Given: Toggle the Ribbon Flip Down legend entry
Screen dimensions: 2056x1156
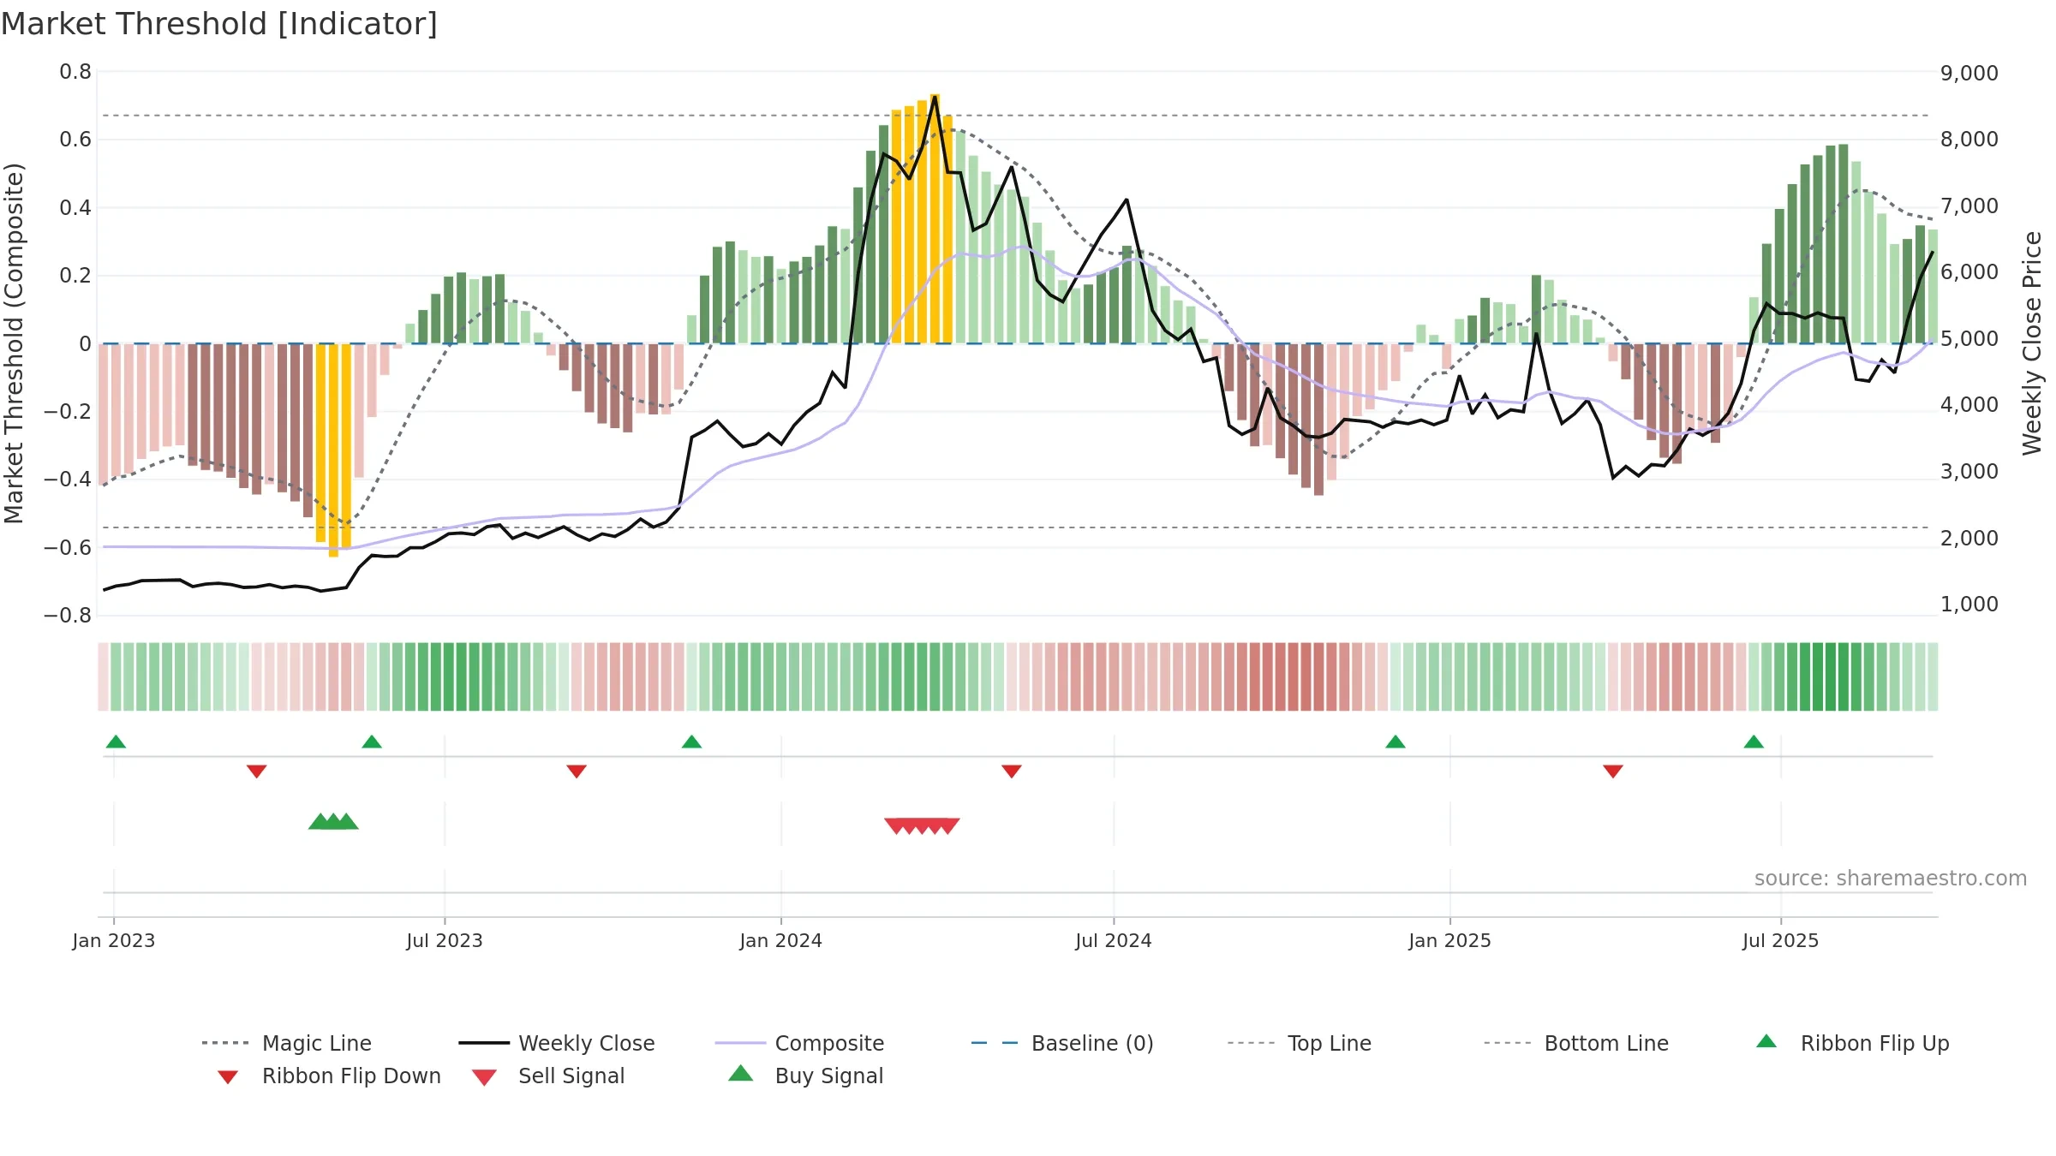Looking at the screenshot, I should [328, 1076].
